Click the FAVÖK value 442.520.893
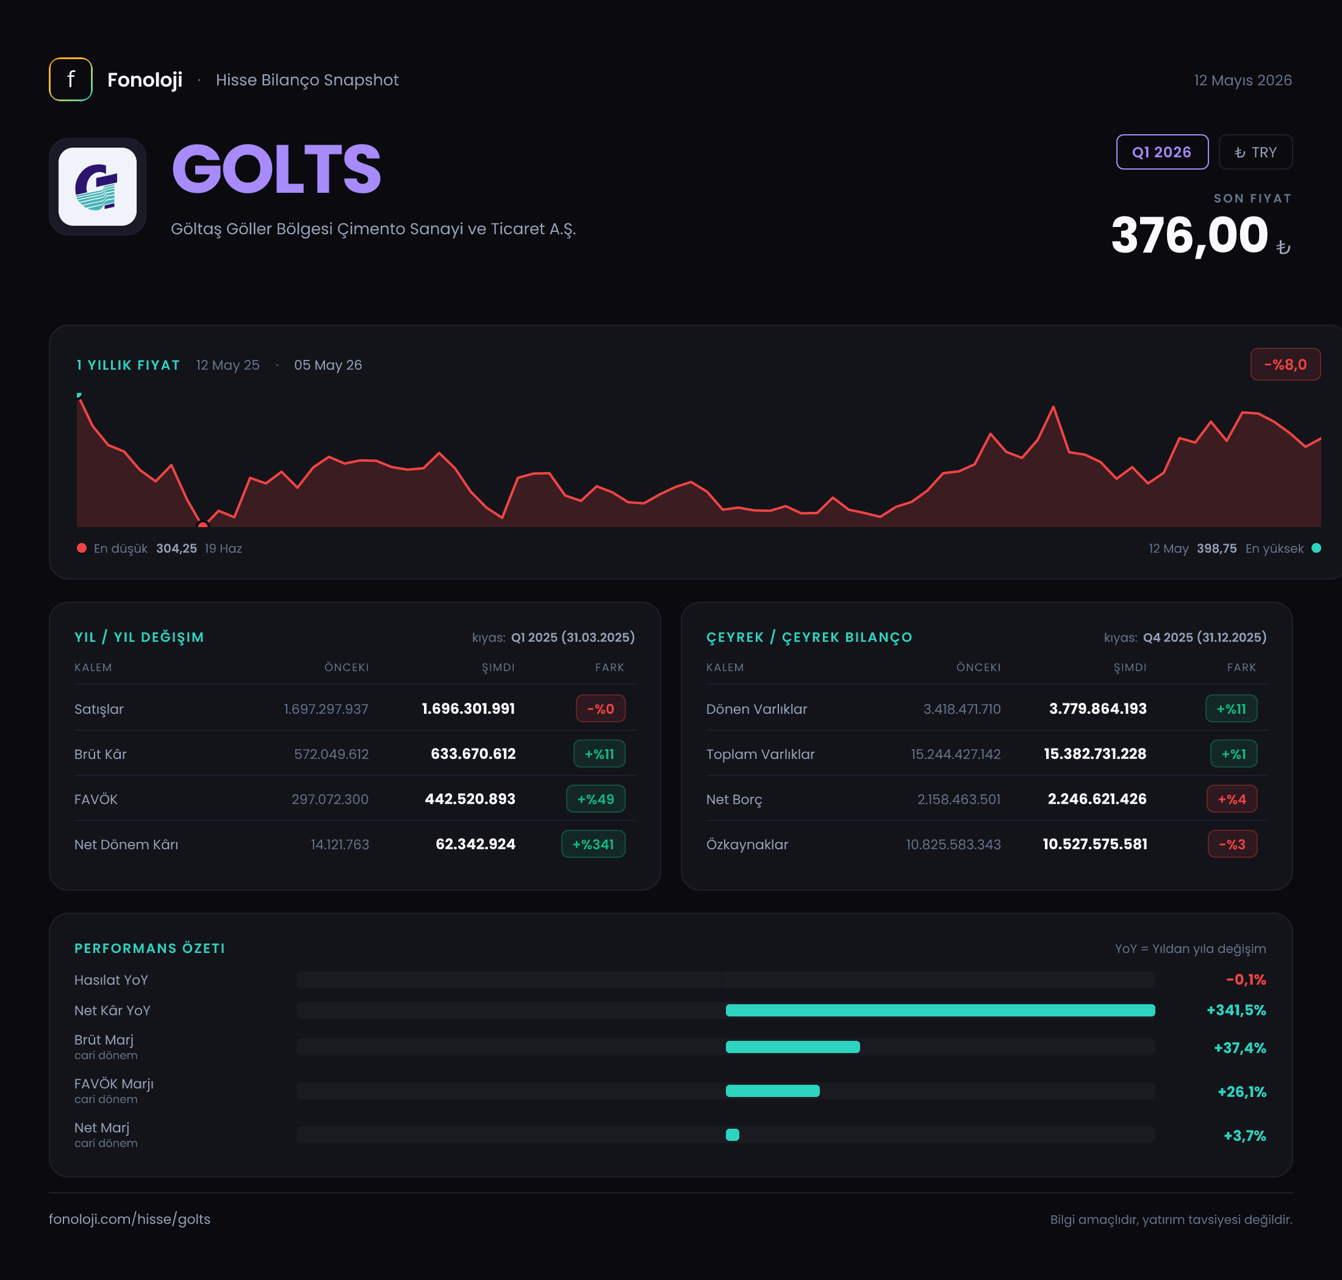1342x1280 pixels. pos(470,798)
